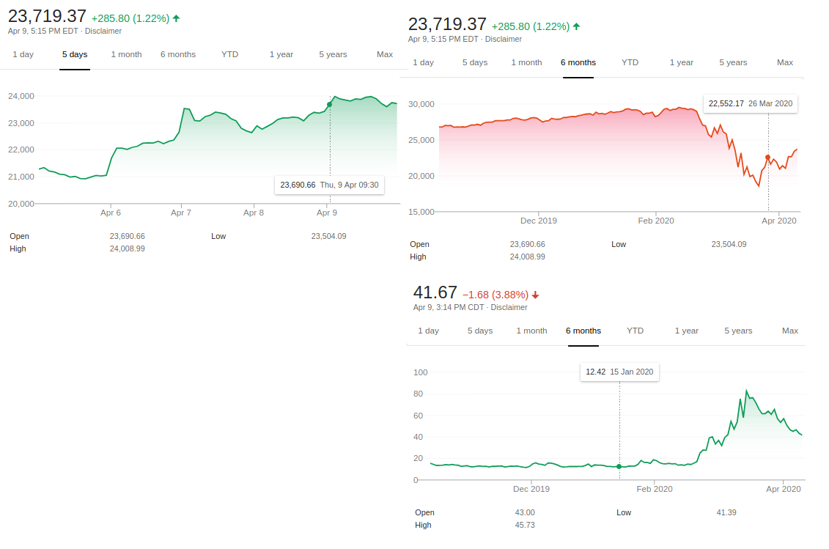Switch the red chart to the 1 year view
Screen dimensions: 829x549
(x=681, y=62)
